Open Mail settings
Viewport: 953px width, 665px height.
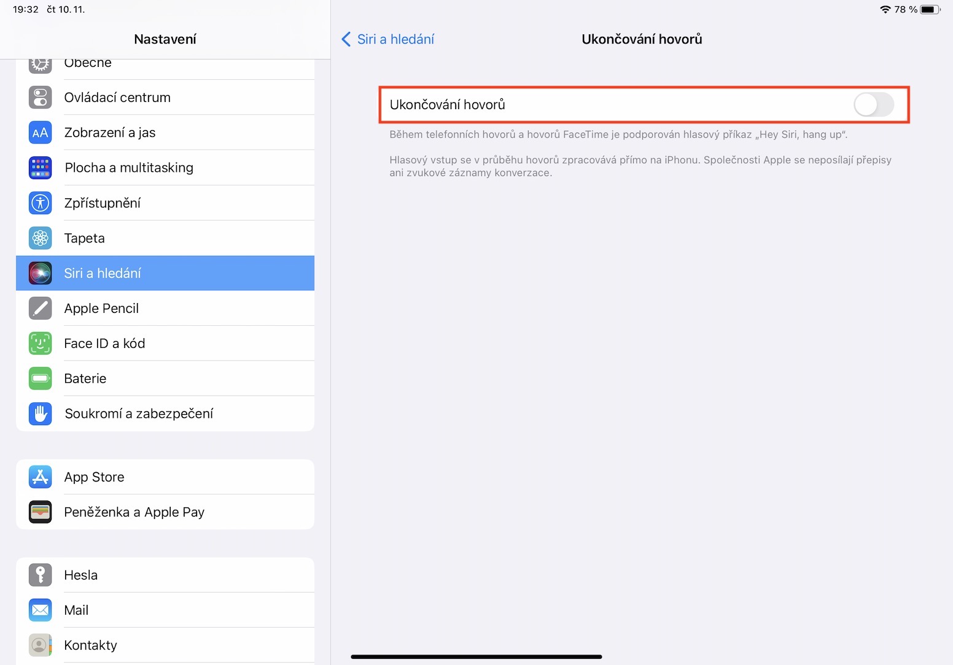pos(76,610)
